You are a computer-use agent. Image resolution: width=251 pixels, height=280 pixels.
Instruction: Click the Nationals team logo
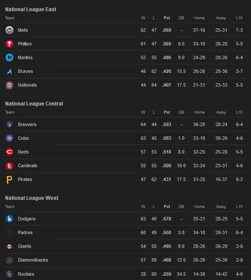[x=9, y=85]
